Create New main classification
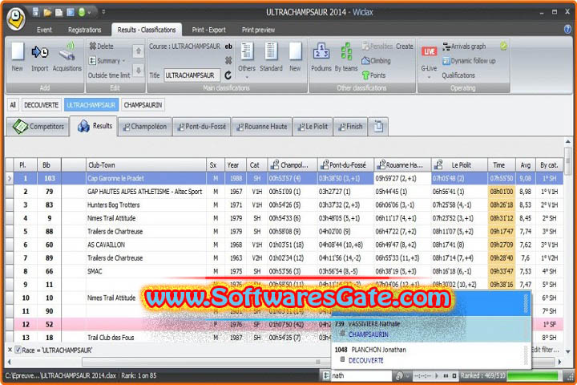 pyautogui.click(x=295, y=57)
